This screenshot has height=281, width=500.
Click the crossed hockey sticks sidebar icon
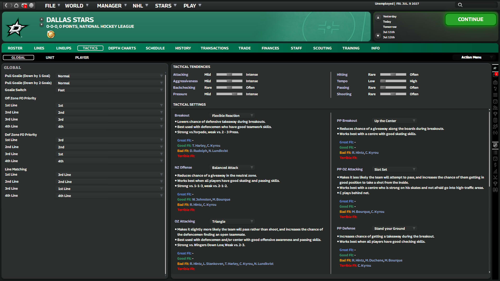tap(495, 177)
